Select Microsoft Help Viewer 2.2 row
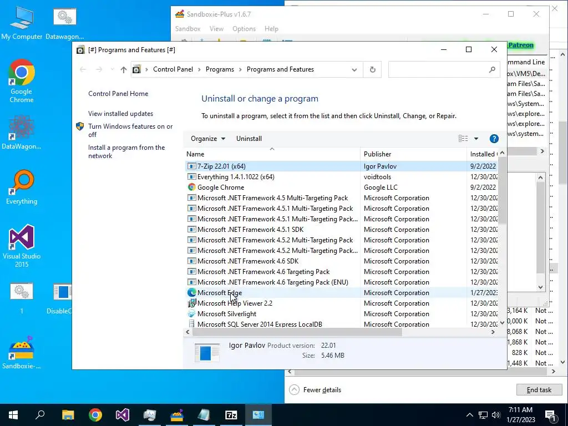568x426 pixels. [x=341, y=303]
